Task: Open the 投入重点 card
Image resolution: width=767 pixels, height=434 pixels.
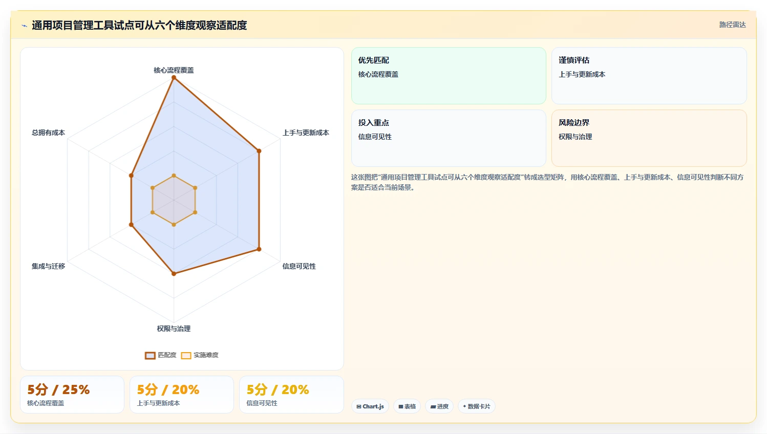Action: click(x=449, y=138)
